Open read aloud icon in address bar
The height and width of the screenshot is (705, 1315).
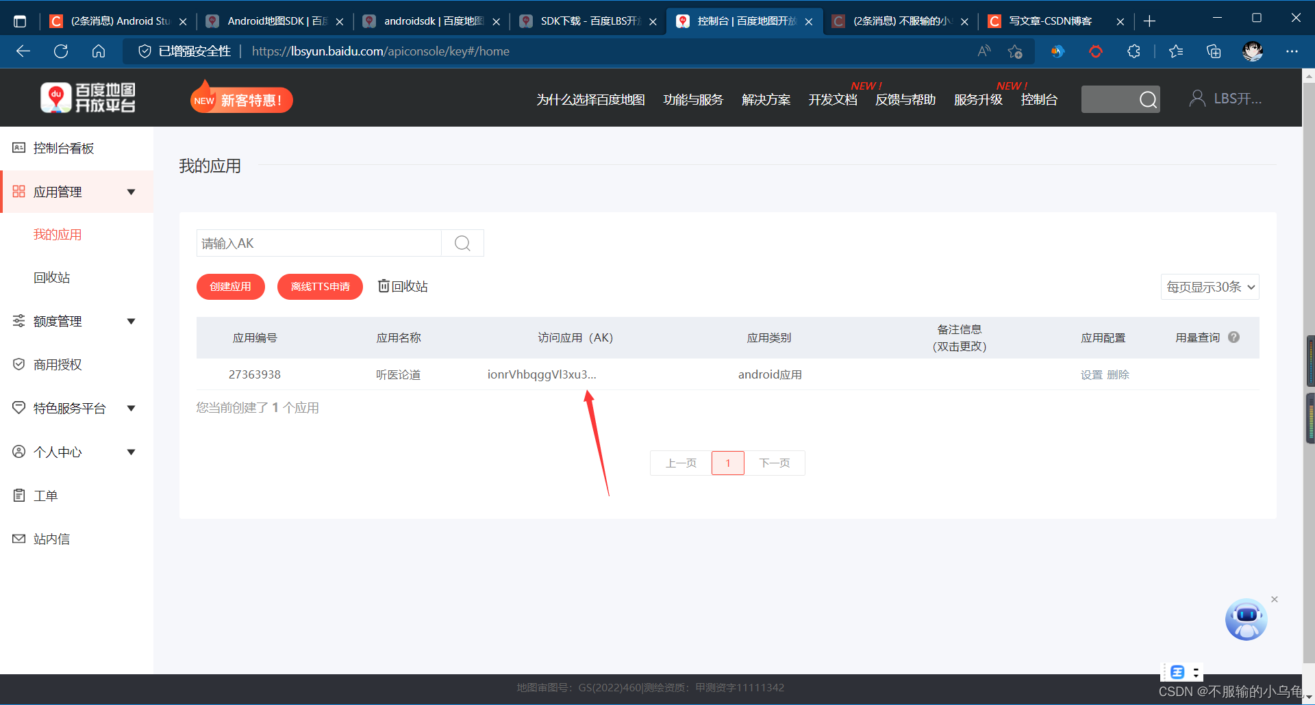(984, 51)
